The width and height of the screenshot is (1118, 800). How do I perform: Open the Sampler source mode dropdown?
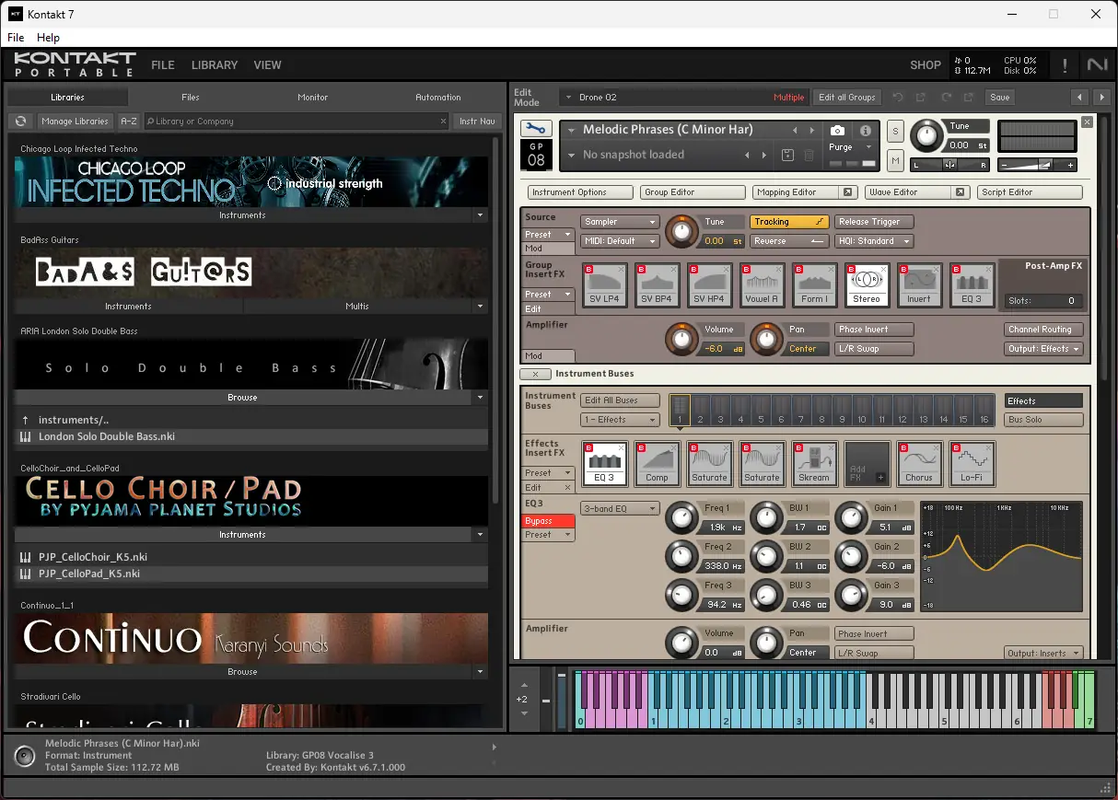coord(620,222)
